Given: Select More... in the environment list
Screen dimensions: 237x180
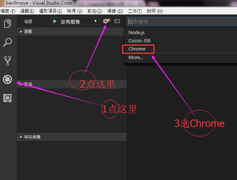Looking at the screenshot, I should pyautogui.click(x=181, y=58).
